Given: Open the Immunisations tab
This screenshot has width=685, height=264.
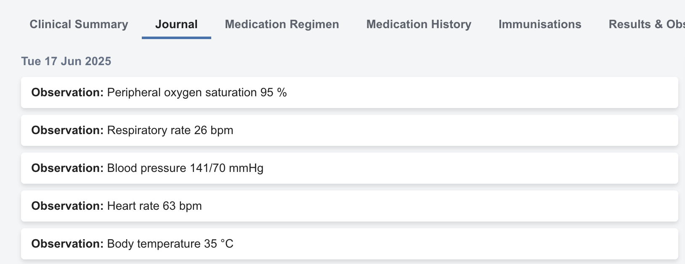Looking at the screenshot, I should click(x=540, y=24).
